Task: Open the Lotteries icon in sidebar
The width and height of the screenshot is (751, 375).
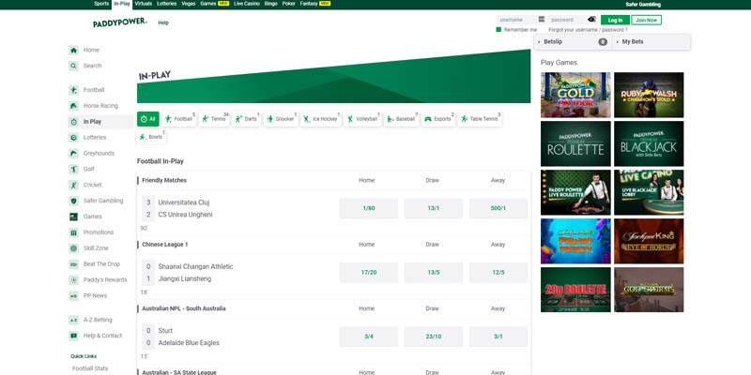Action: pyautogui.click(x=73, y=137)
